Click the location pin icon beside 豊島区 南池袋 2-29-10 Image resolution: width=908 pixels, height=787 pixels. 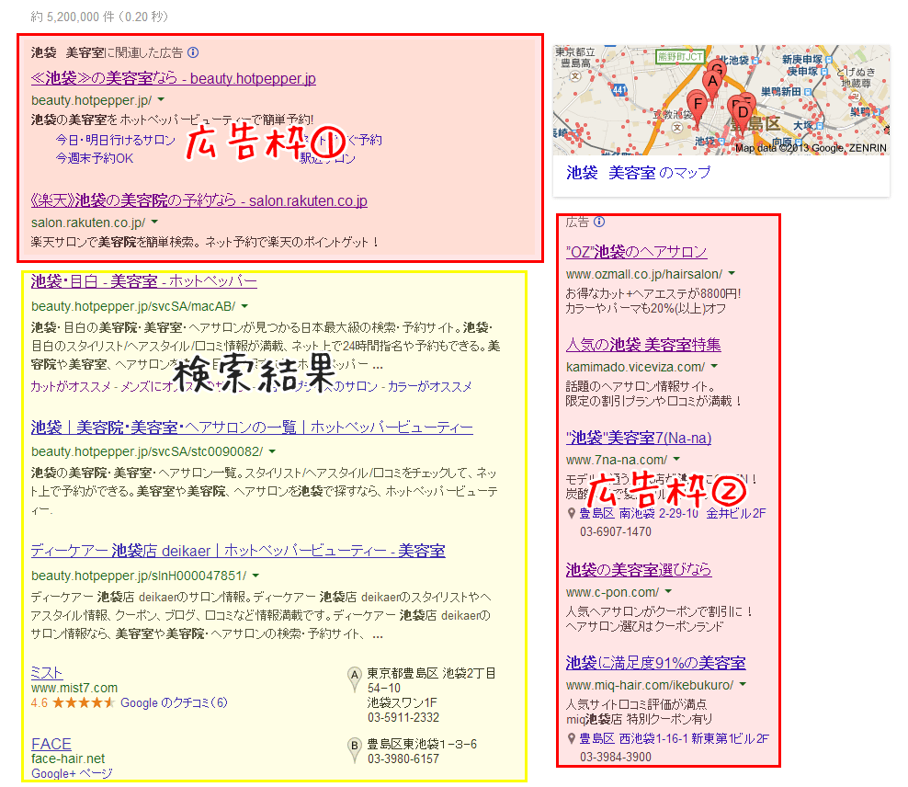[x=572, y=513]
